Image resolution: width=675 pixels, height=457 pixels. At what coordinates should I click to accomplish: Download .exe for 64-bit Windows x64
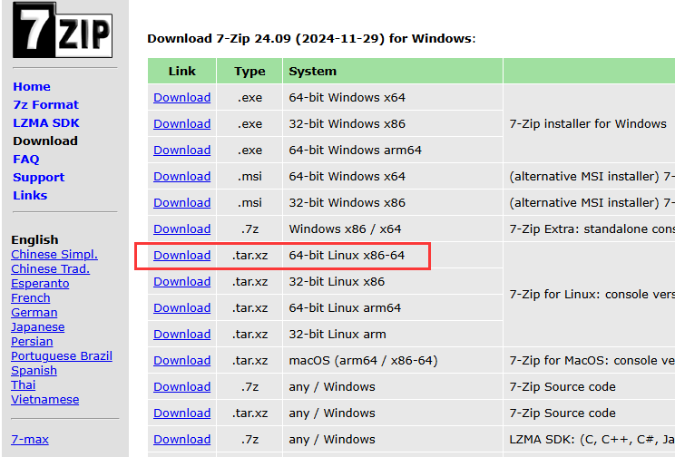click(182, 98)
